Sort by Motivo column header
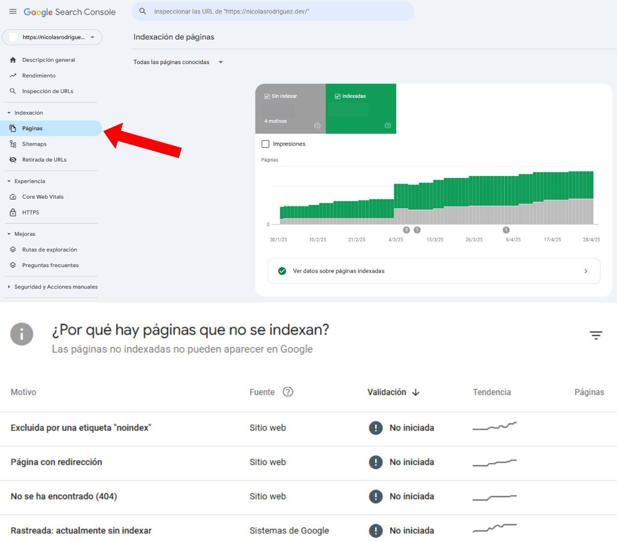The image size is (617, 542). coord(24,392)
